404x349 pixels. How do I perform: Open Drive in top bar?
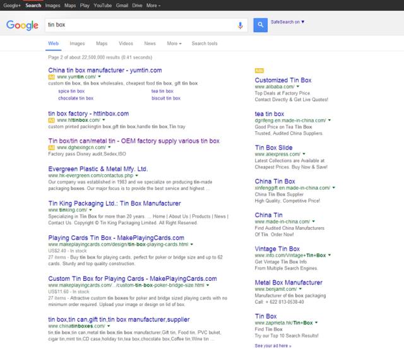[x=137, y=6]
